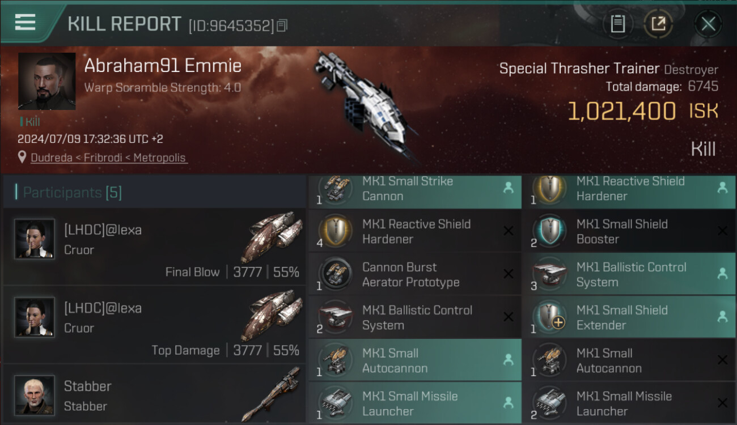Open the Final Blow participant row for @lexa
The image size is (737, 425).
coord(155,246)
